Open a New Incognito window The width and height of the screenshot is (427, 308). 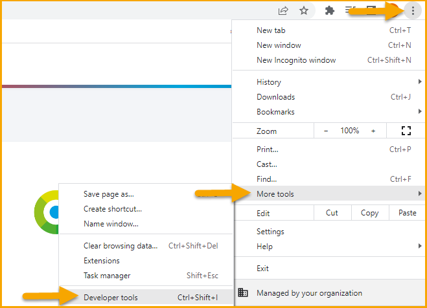pos(329,60)
